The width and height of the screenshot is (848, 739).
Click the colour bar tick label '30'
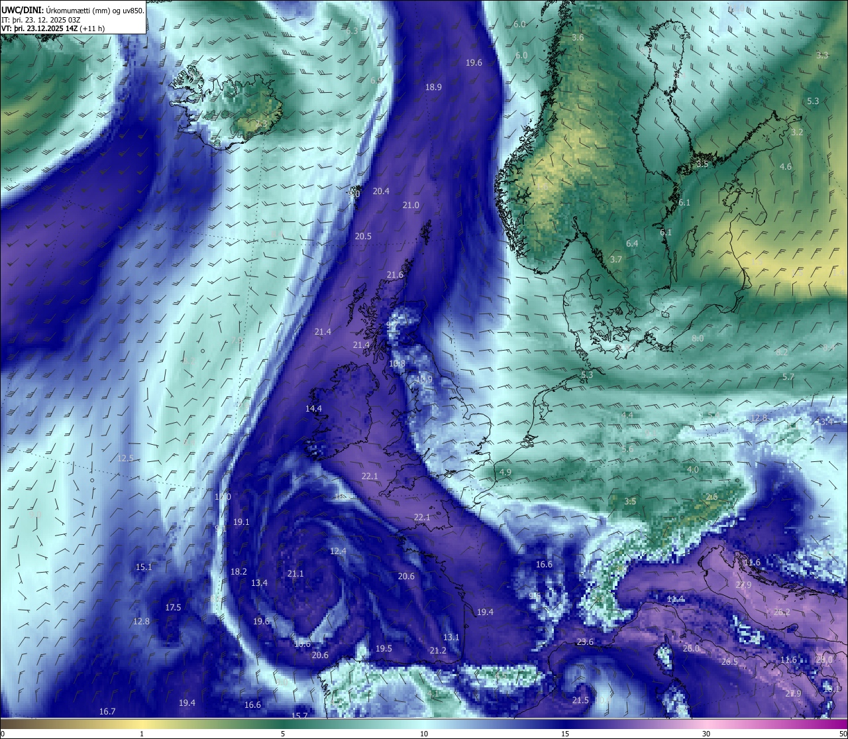point(706,734)
